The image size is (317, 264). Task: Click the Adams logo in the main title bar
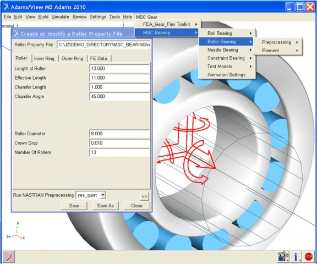6,7
